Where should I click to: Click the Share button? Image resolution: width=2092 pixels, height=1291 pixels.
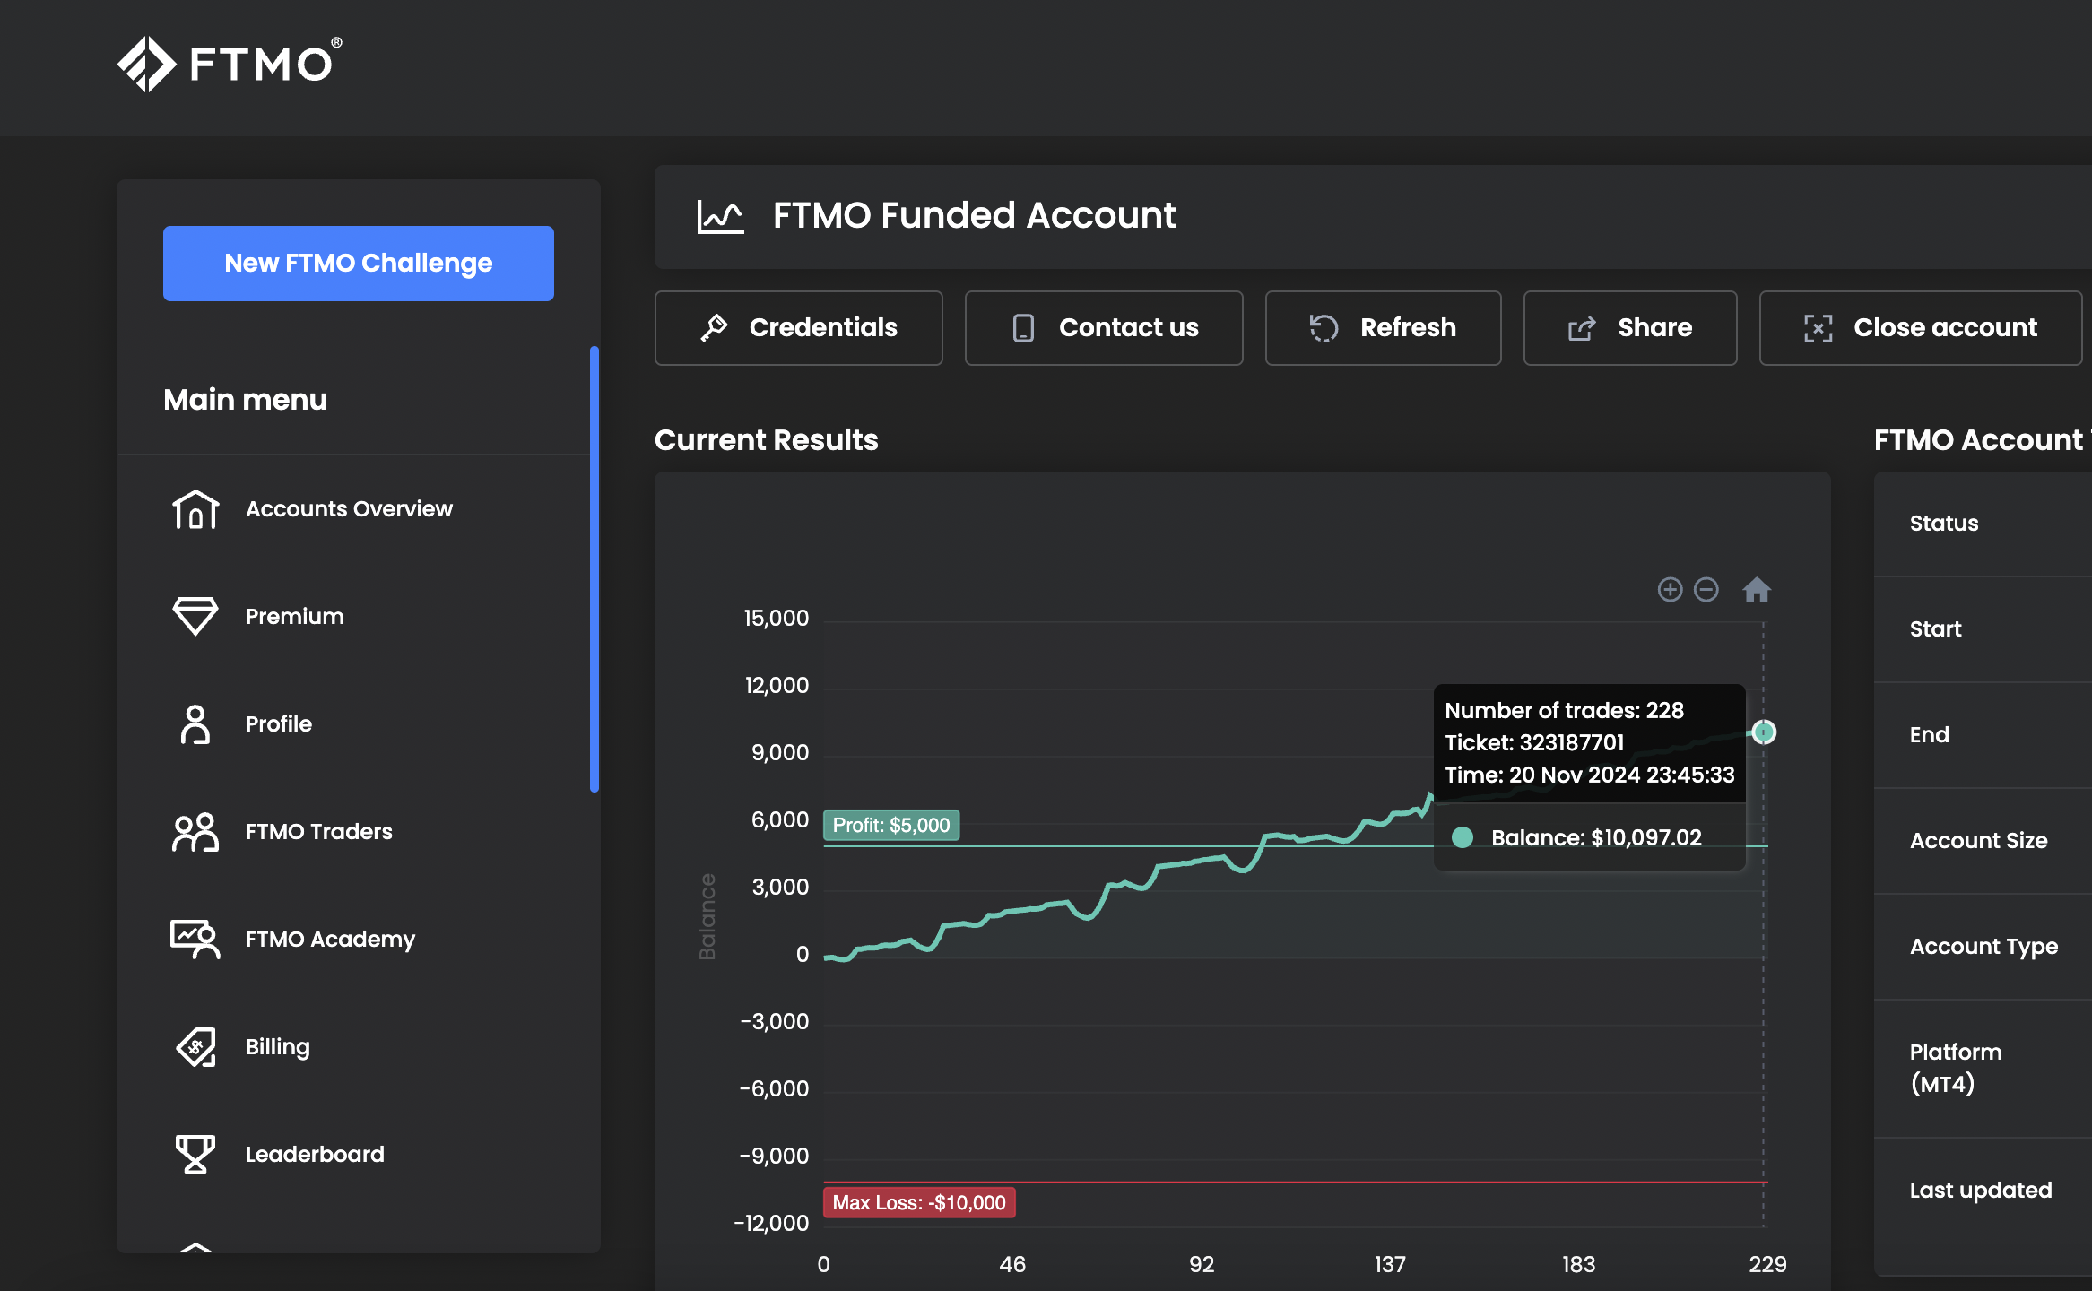coord(1630,328)
